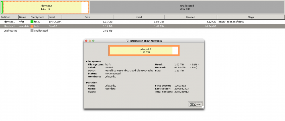The width and height of the screenshot is (285, 121).
Task: Click the Close button in the information dialog
Action: click(196, 104)
